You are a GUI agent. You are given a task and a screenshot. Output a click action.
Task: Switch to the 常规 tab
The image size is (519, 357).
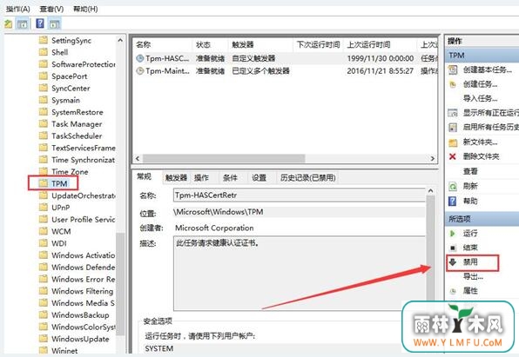144,176
